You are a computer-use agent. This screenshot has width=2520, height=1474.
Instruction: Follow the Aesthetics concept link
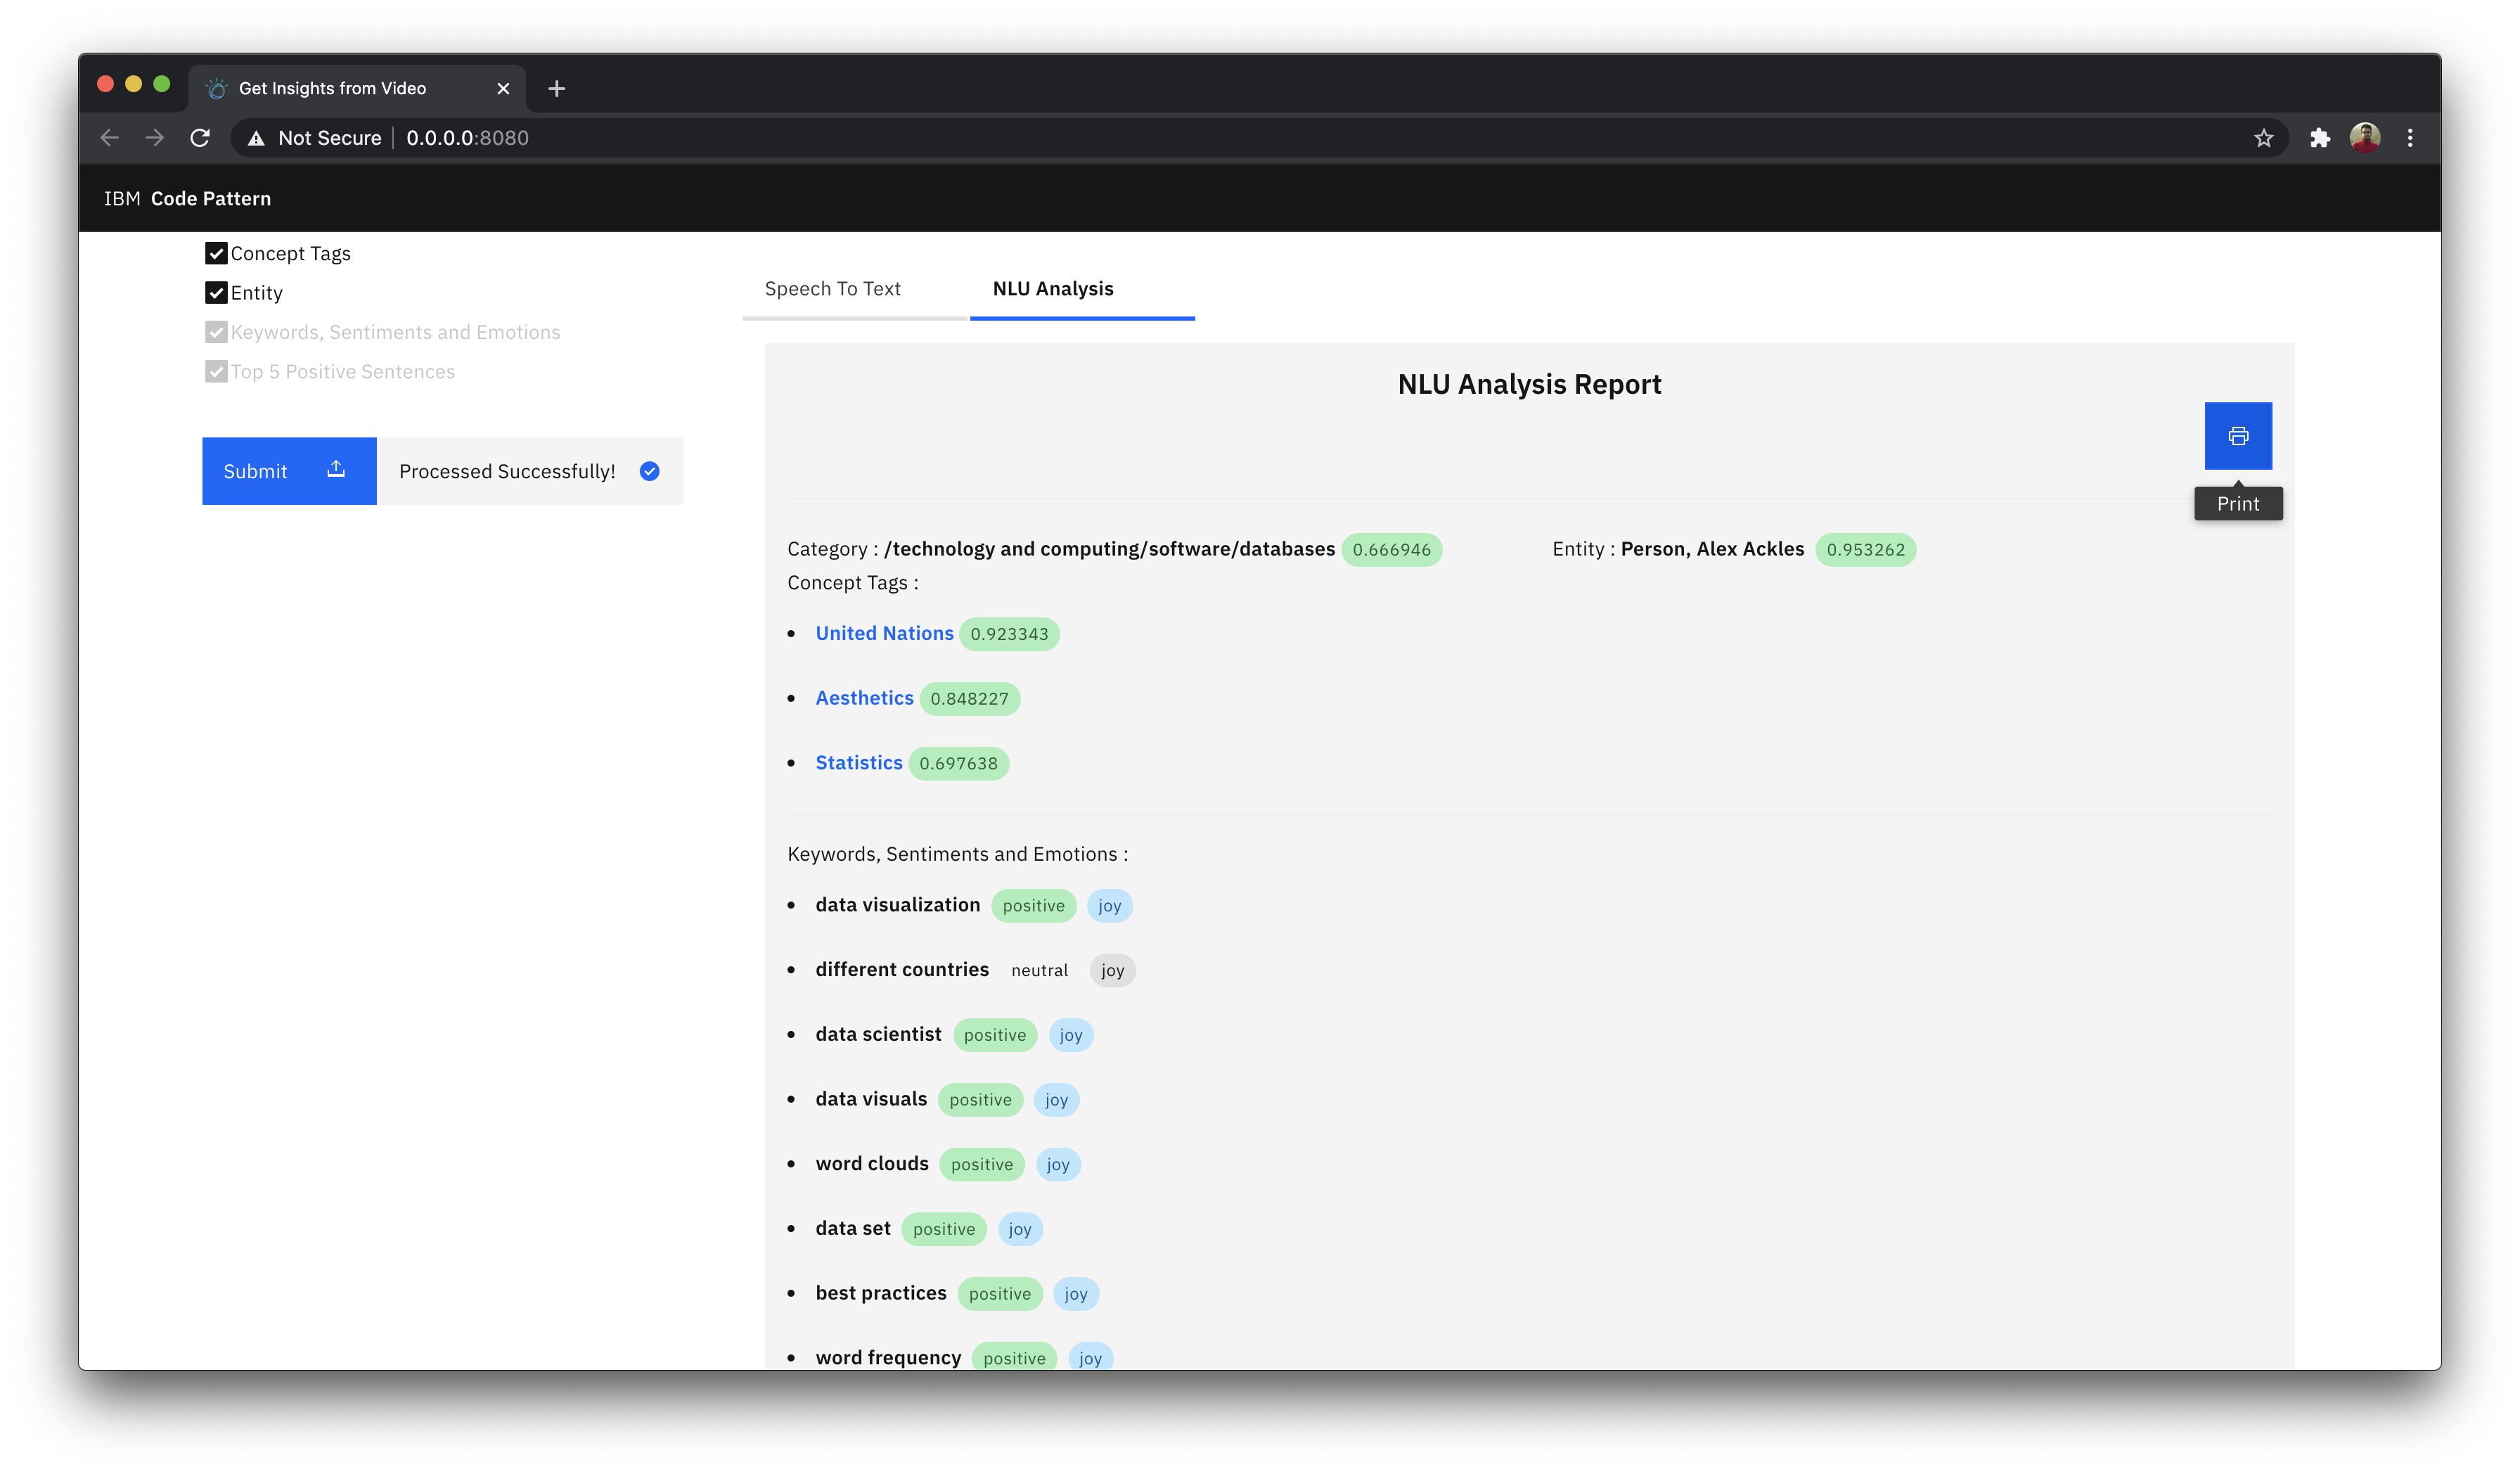(864, 698)
